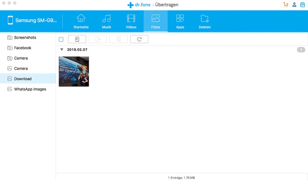Switch to the Startseite tab

81,19
